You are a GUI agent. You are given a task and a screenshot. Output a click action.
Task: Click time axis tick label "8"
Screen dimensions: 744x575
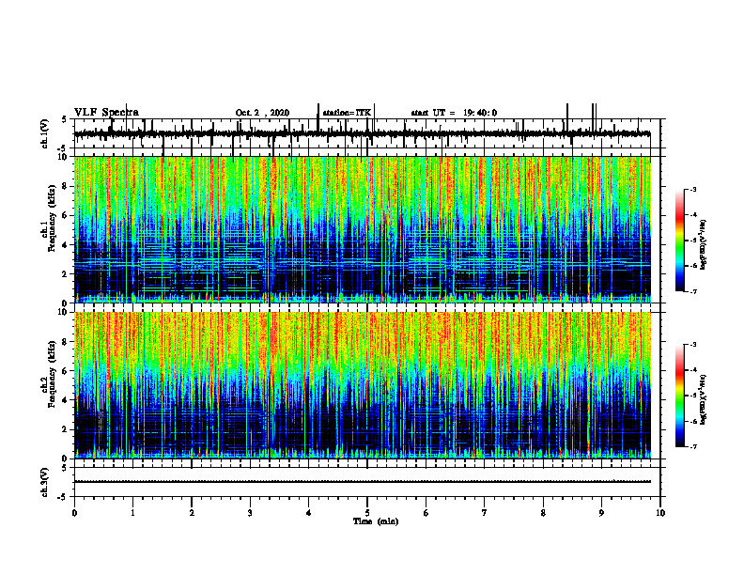pos(543,513)
